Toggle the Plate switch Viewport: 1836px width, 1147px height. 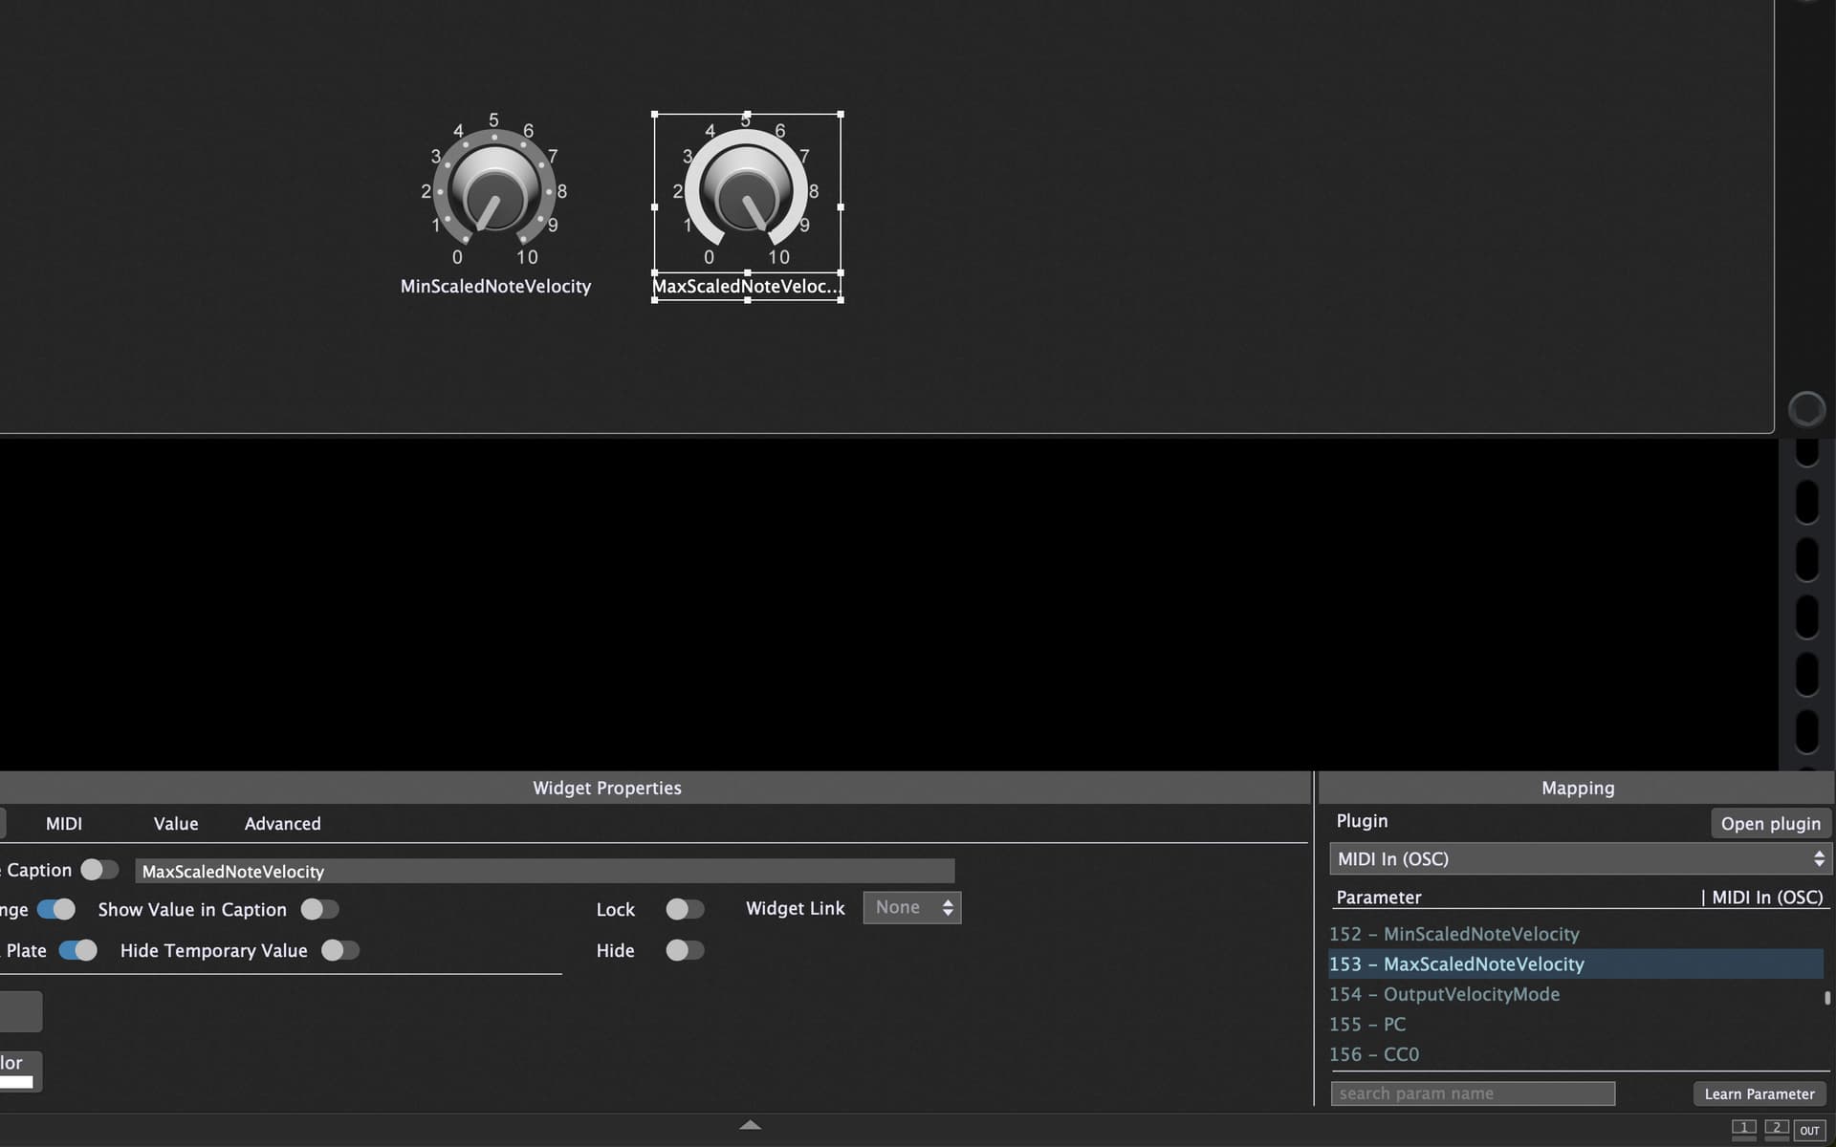pos(78,950)
